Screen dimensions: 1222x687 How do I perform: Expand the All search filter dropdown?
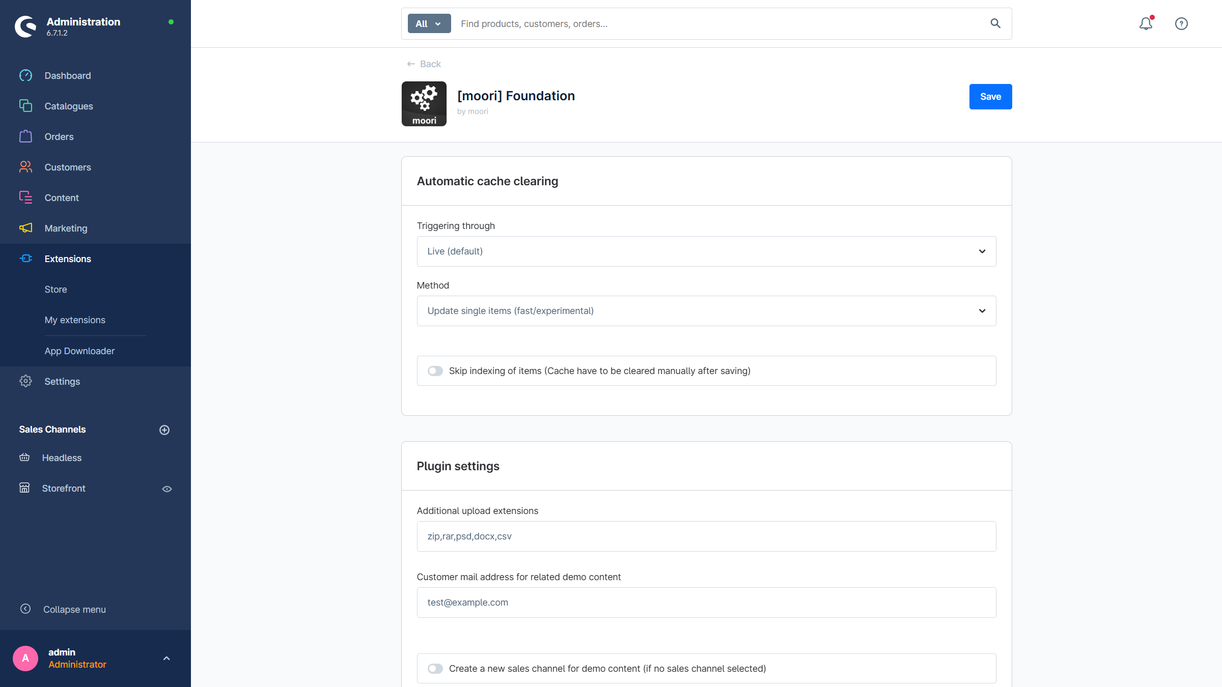coord(429,23)
